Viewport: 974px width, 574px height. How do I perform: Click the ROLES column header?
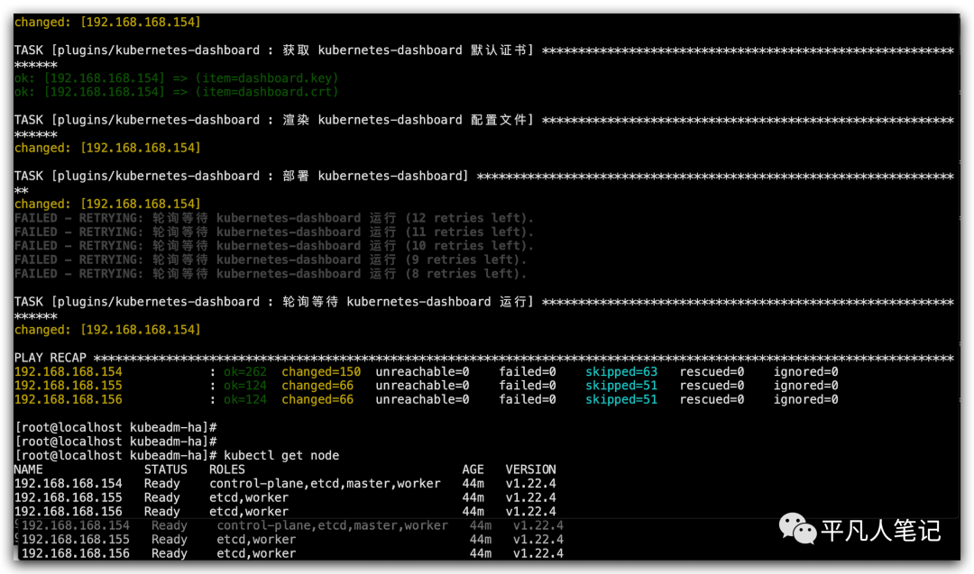click(x=226, y=469)
